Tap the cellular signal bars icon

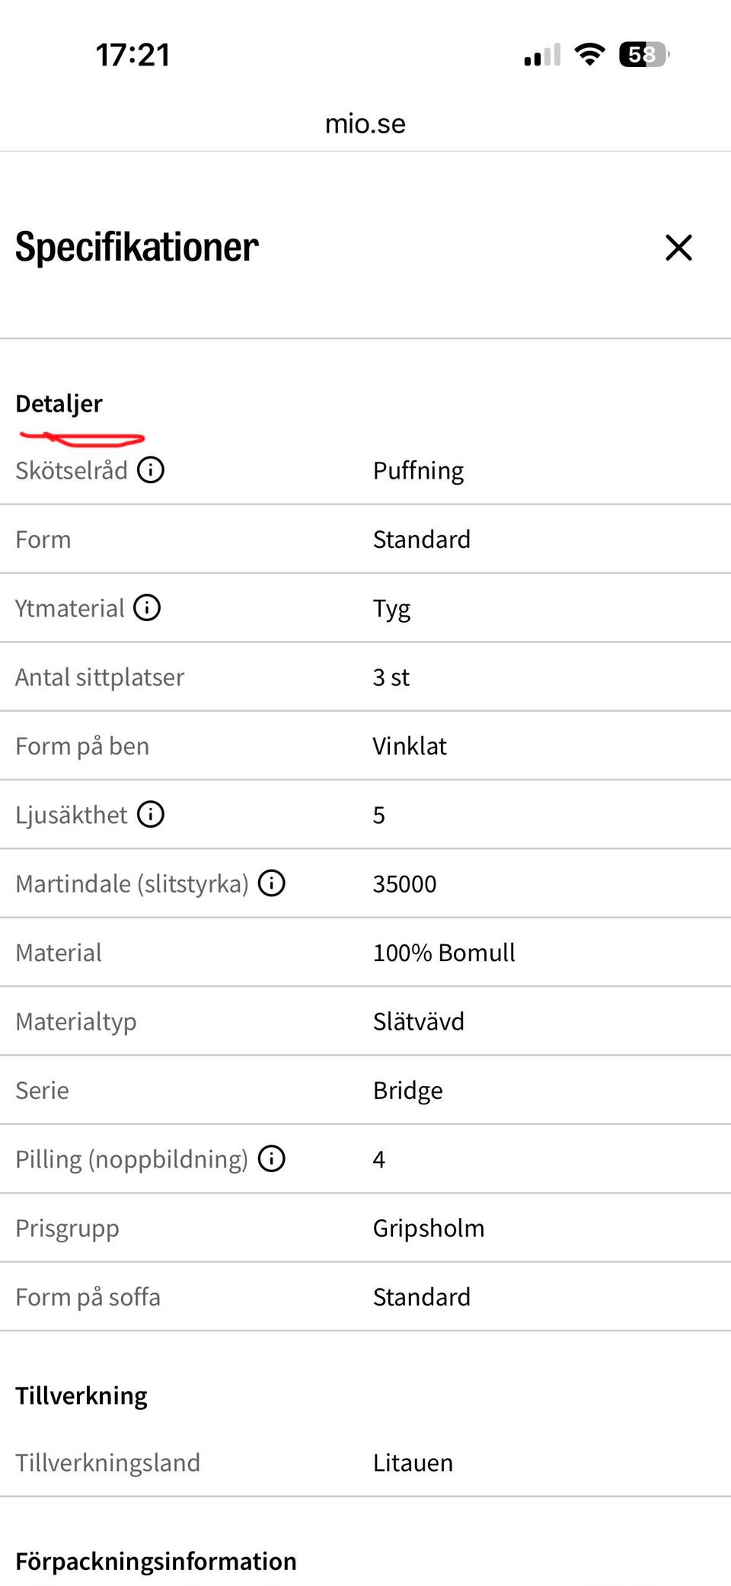[x=542, y=55]
